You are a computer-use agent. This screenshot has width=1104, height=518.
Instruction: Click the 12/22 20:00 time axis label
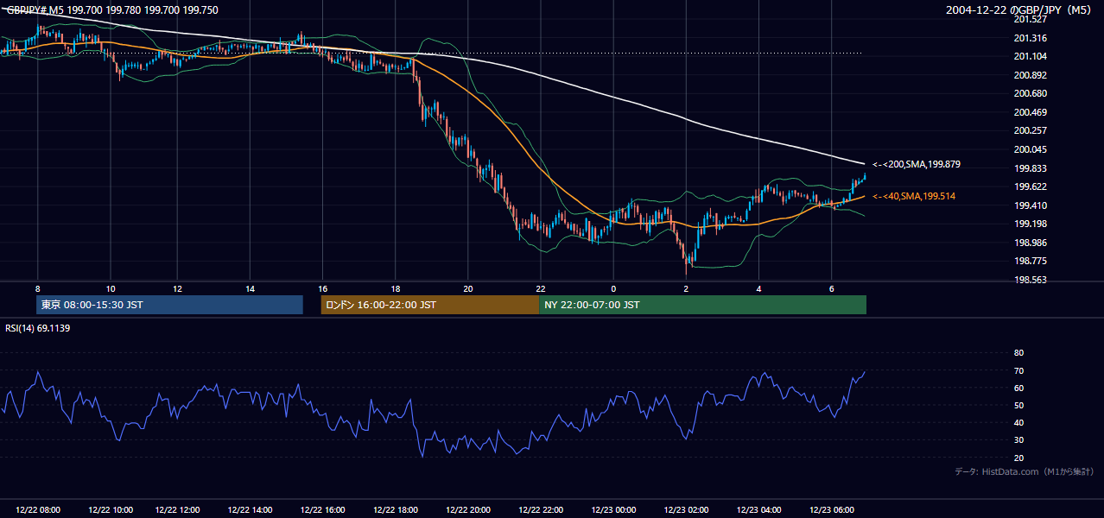point(467,510)
